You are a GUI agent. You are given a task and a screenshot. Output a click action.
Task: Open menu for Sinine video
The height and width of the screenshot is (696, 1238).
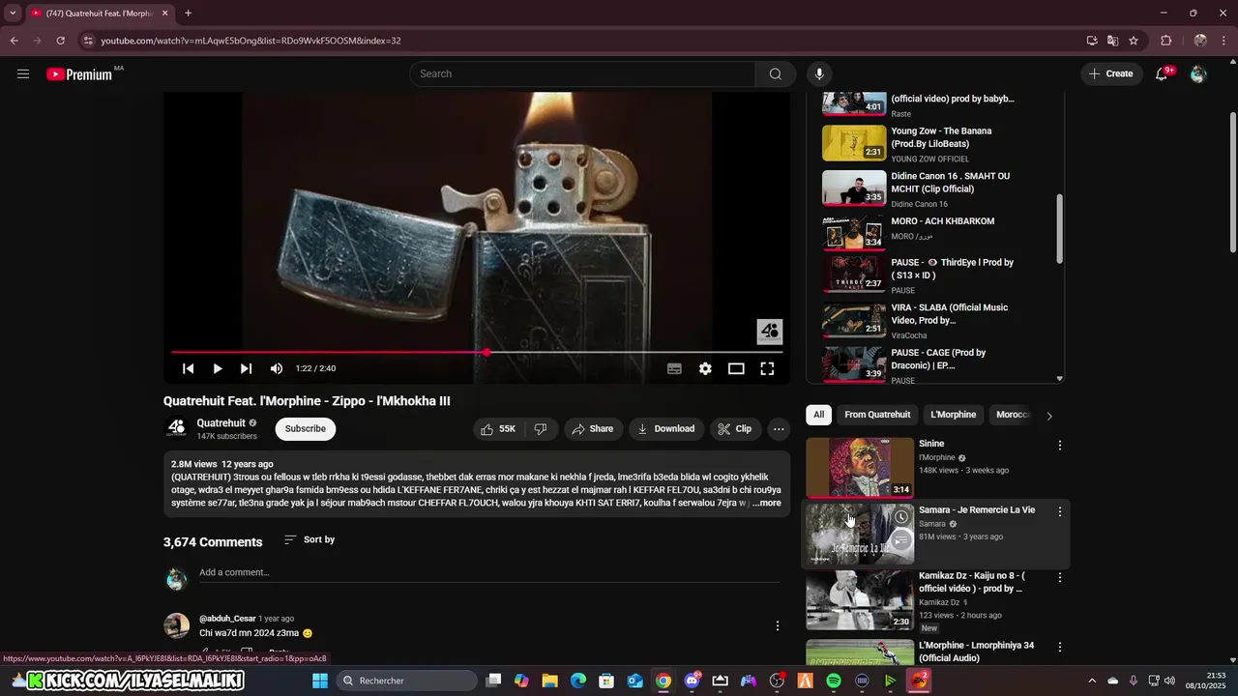click(x=1060, y=446)
